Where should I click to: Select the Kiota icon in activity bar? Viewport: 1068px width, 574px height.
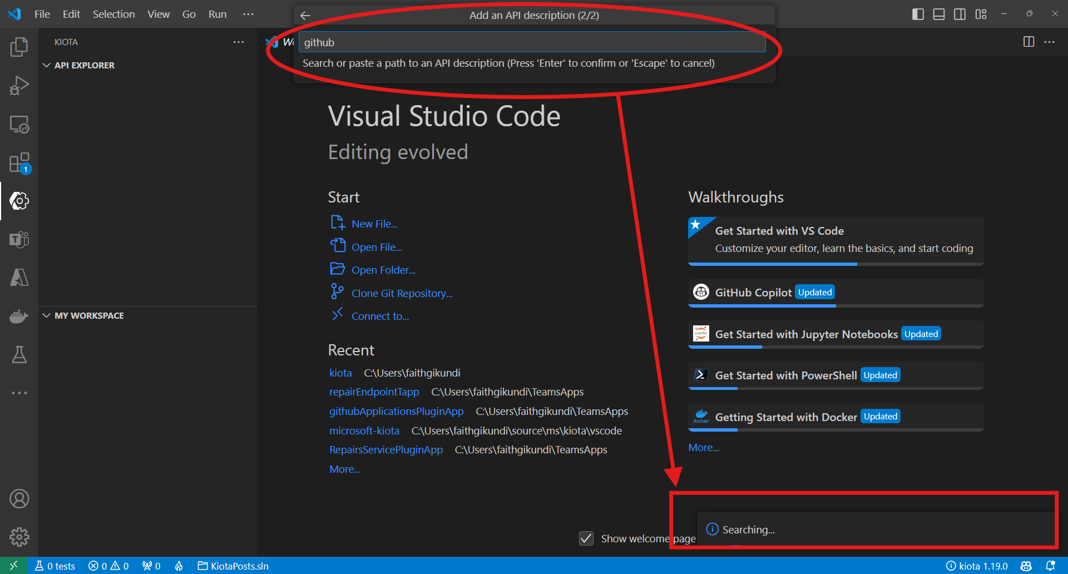[19, 201]
